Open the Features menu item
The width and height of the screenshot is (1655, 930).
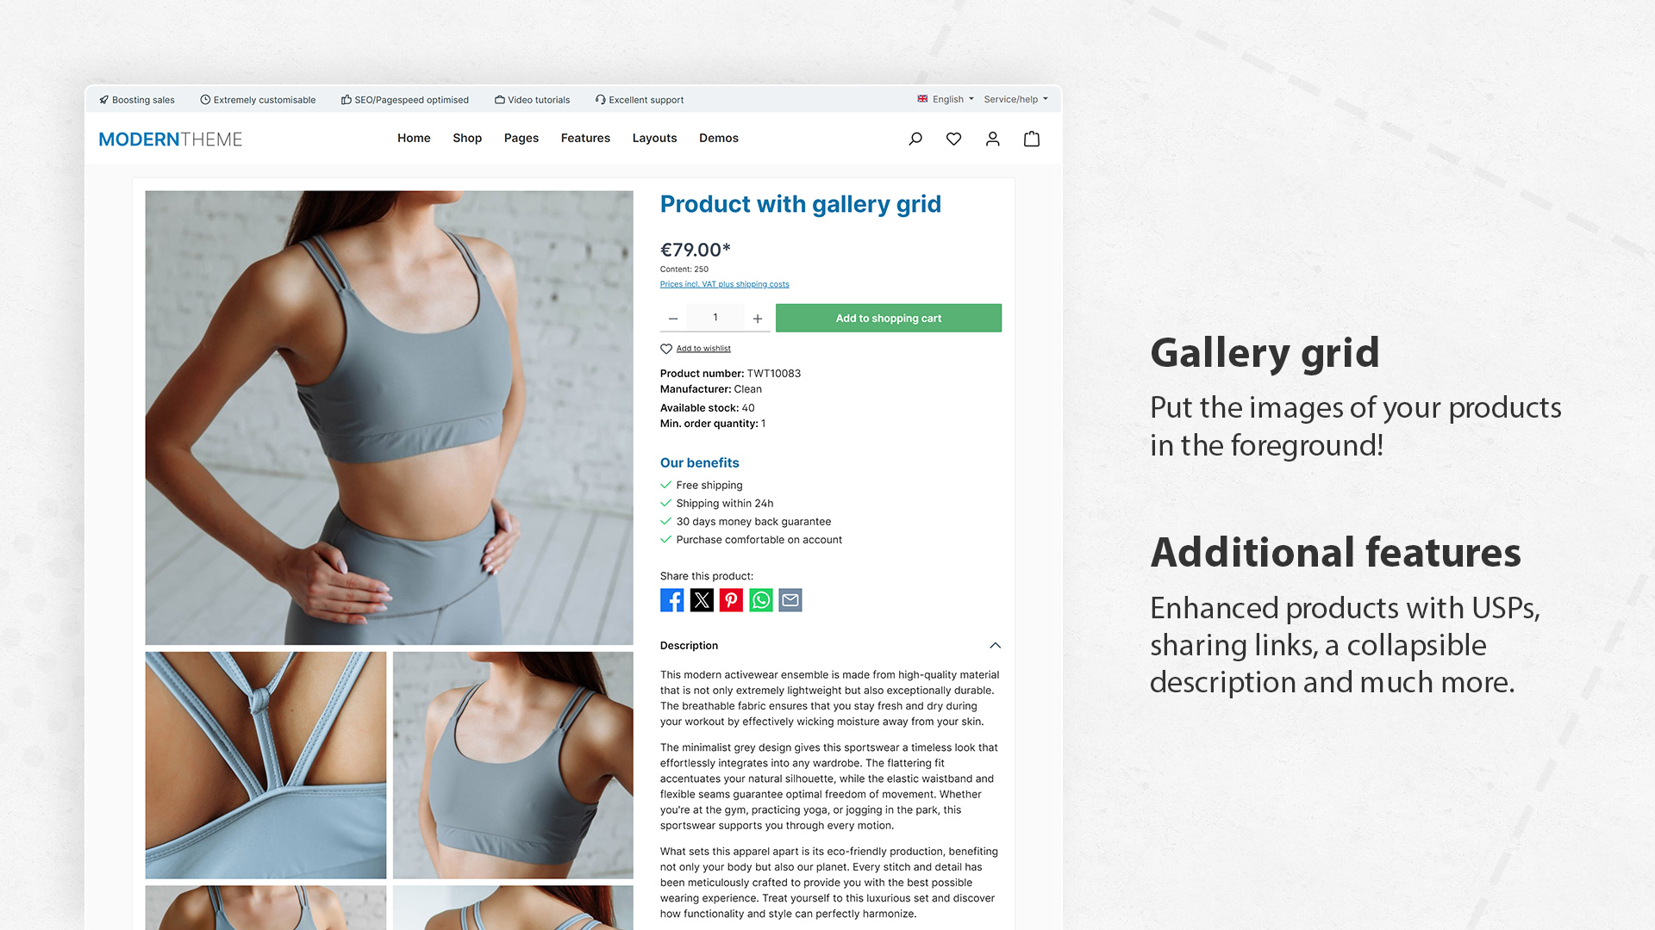point(585,138)
